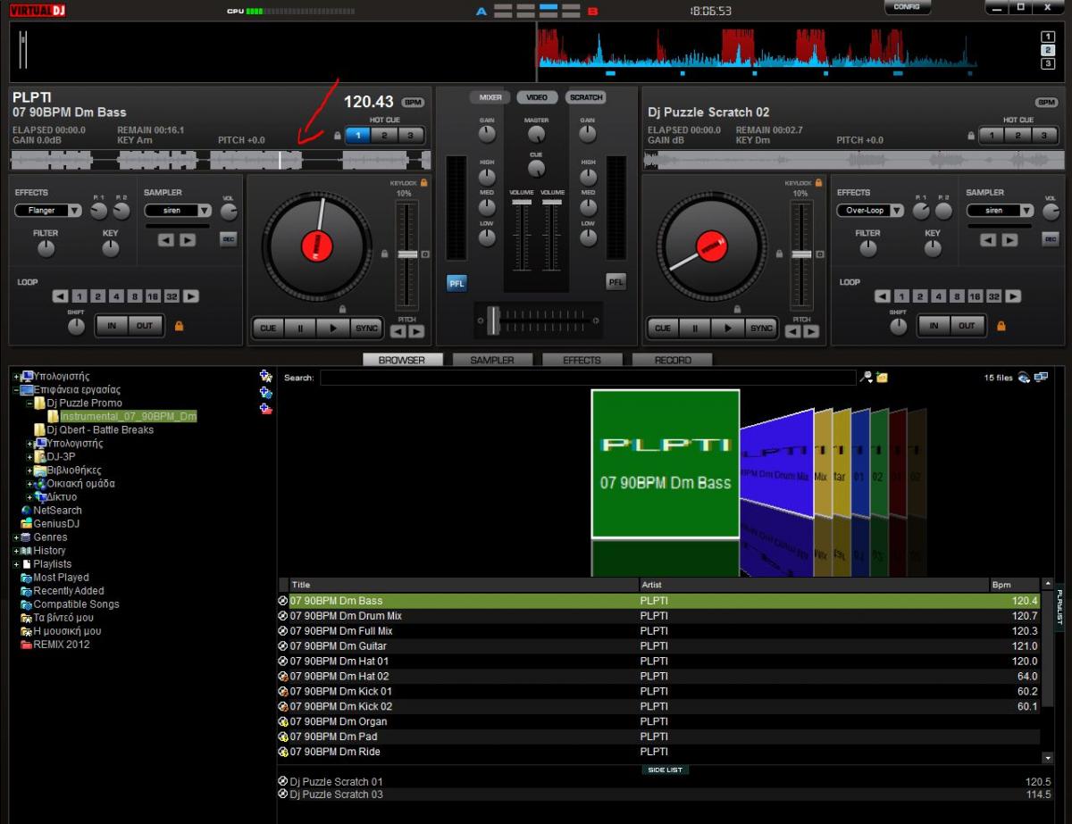Click inside the Search field
Screen dimensions: 1072x824
tap(588, 378)
